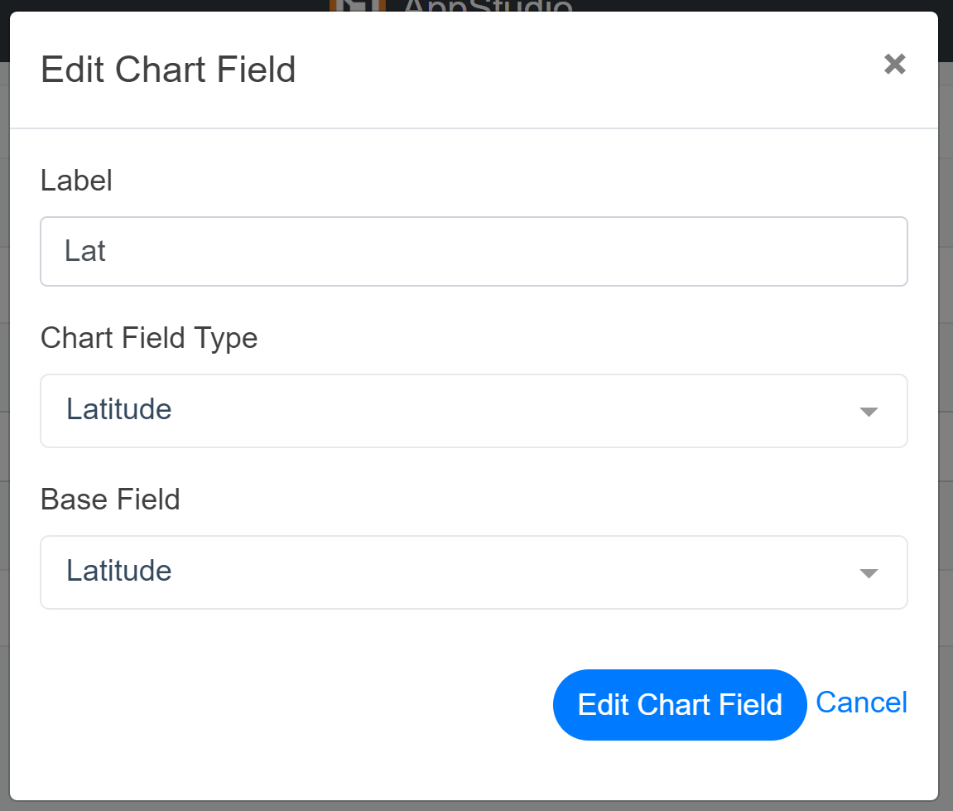Click the chevron beside Latitude under Base Field

pyautogui.click(x=868, y=572)
